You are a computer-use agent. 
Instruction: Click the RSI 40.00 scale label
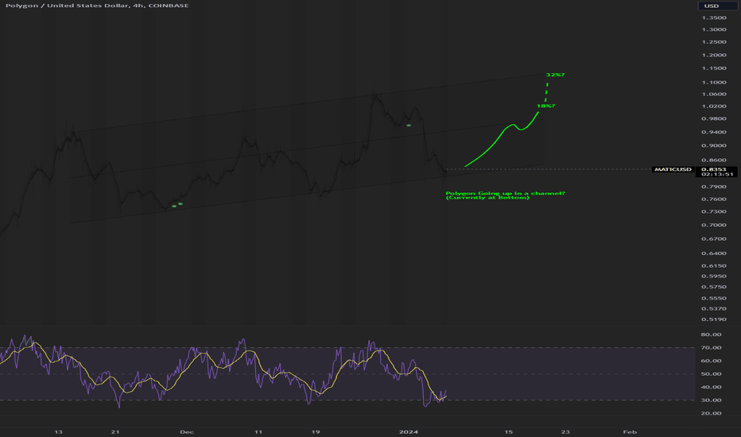[712, 387]
